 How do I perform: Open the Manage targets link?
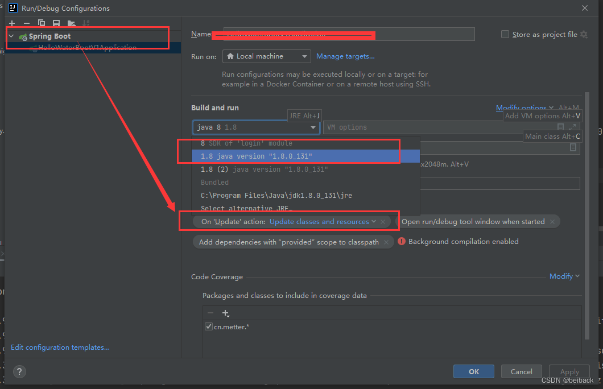pos(345,56)
